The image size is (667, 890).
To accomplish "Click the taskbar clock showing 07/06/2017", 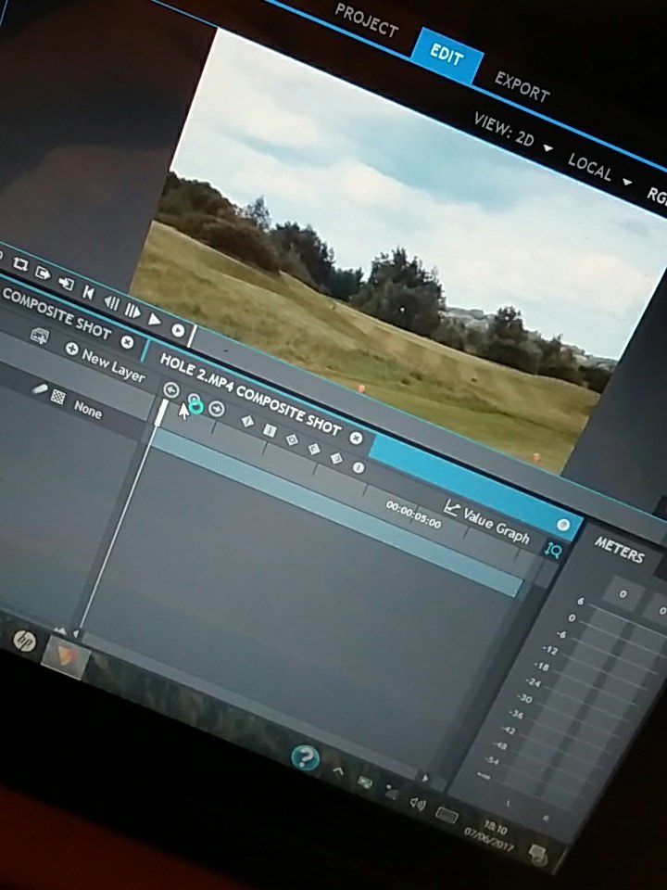I will [491, 836].
